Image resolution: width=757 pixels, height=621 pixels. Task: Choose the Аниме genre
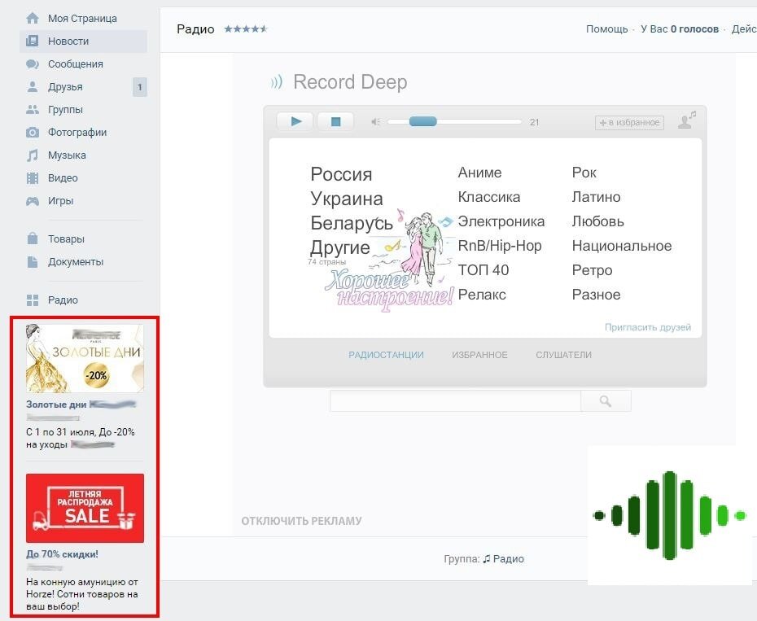[x=479, y=173]
